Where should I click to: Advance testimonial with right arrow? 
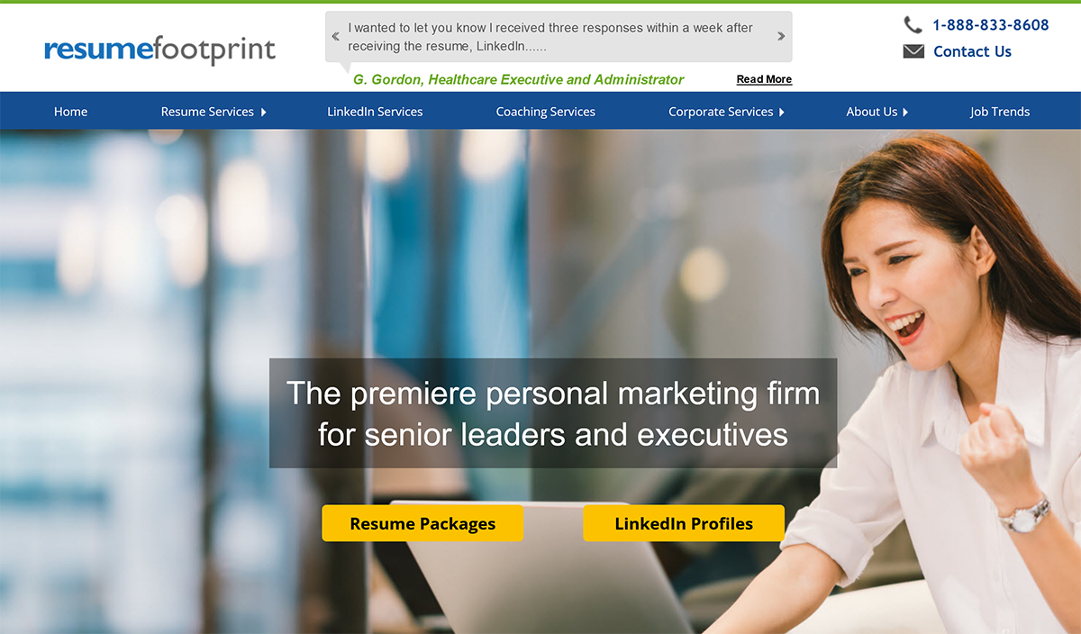[781, 37]
